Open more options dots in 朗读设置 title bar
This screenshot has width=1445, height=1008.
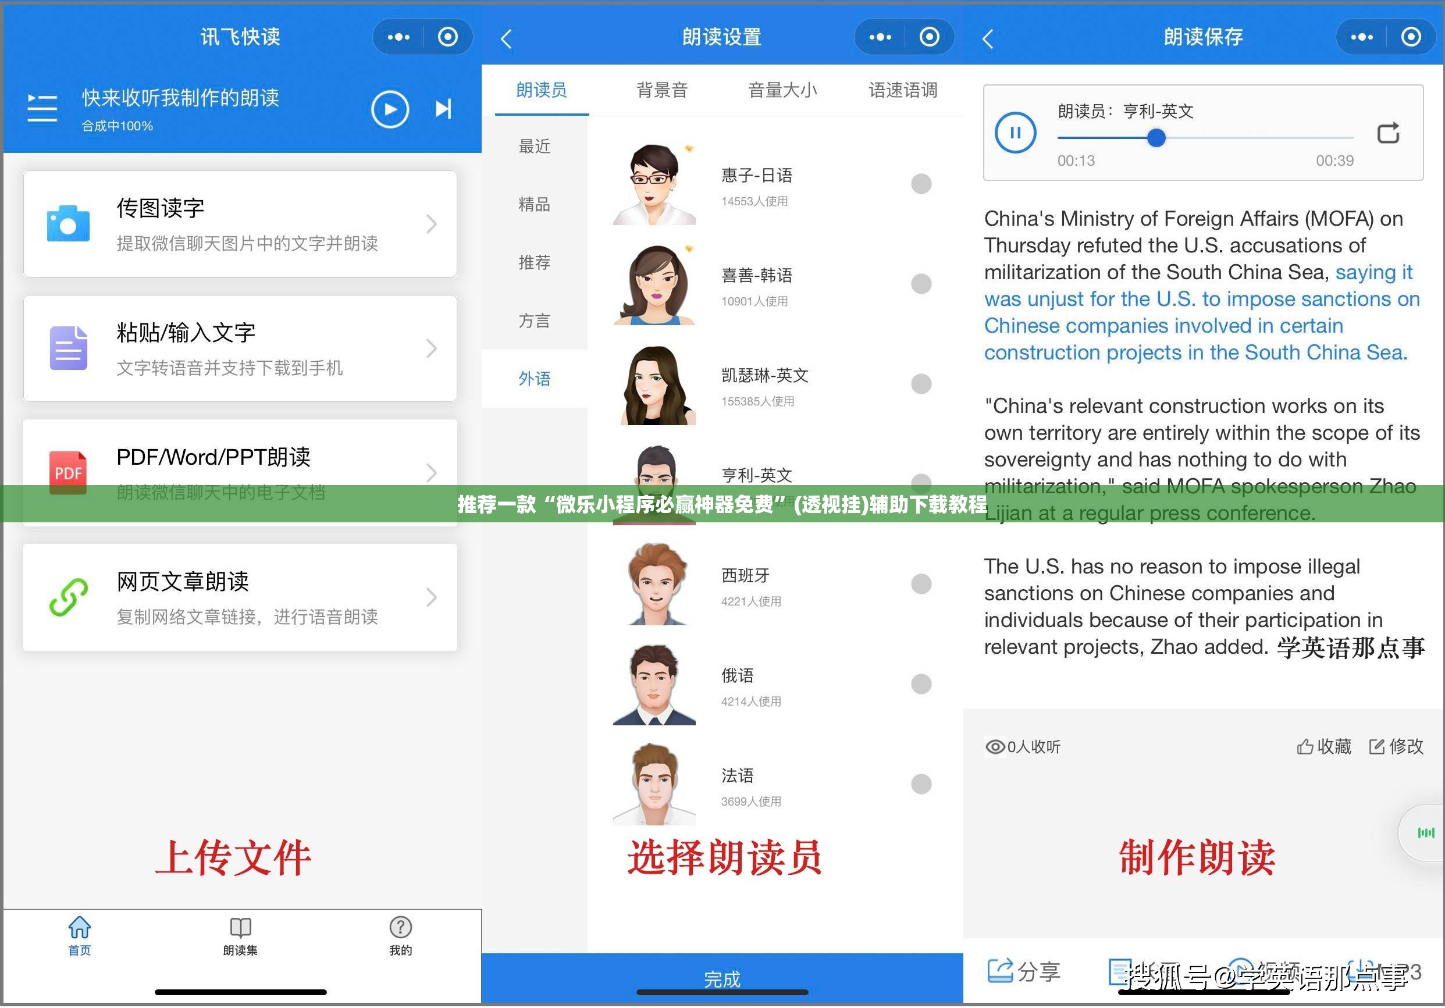pyautogui.click(x=880, y=37)
